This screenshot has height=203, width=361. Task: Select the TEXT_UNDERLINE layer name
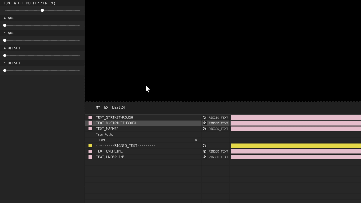click(110, 157)
